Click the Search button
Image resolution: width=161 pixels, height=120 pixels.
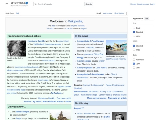point(89,4)
